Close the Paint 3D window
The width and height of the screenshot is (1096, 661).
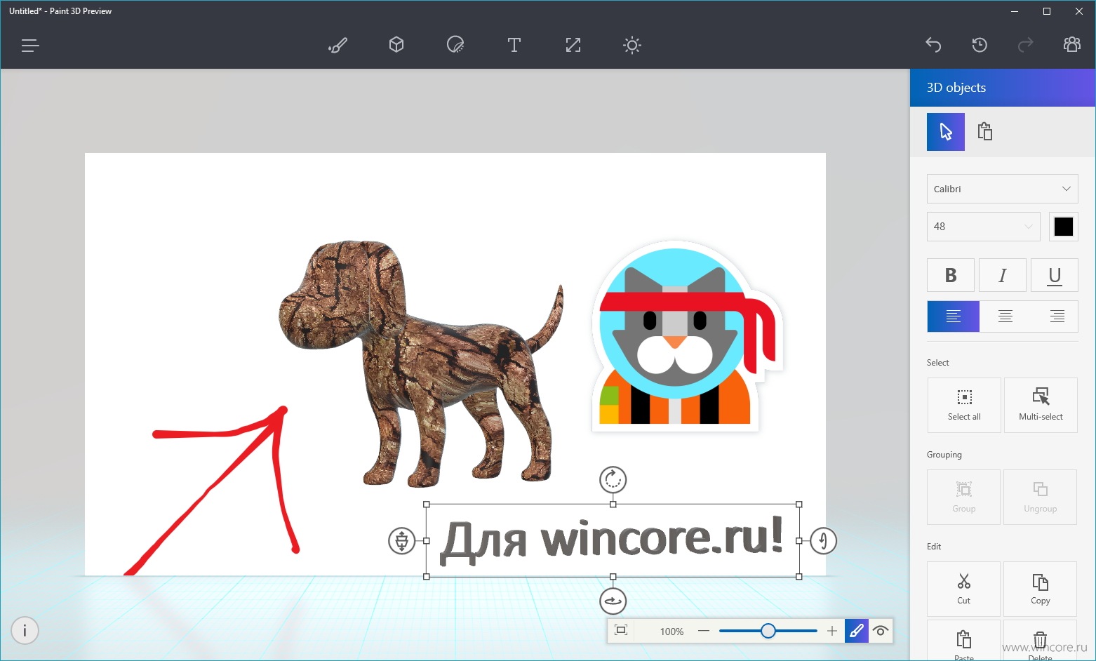[x=1079, y=11]
